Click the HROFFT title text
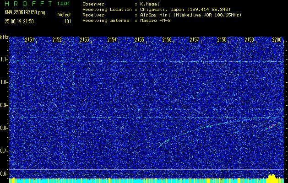 [x=28, y=4]
